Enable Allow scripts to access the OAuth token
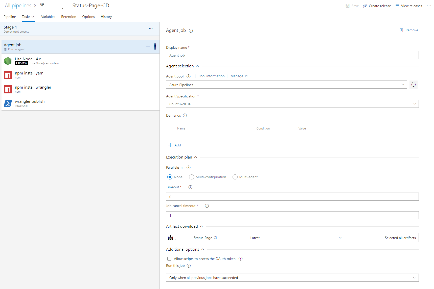Viewport: 434px width, 289px height. tap(169, 259)
